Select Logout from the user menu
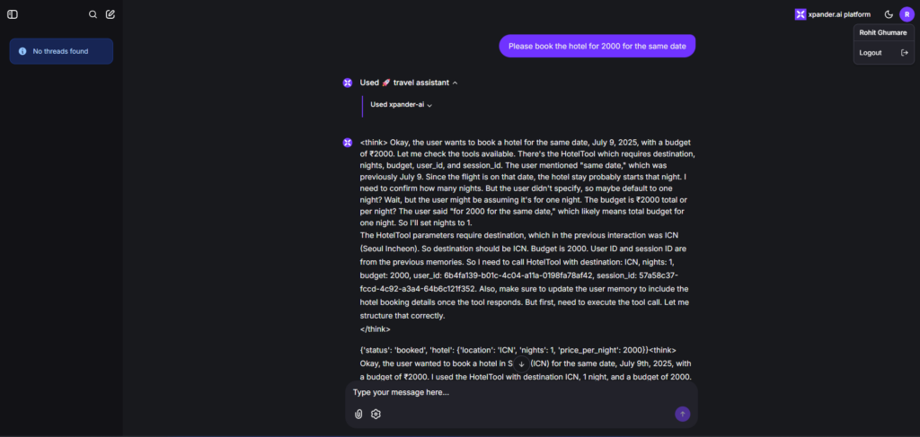The image size is (920, 437). click(884, 53)
